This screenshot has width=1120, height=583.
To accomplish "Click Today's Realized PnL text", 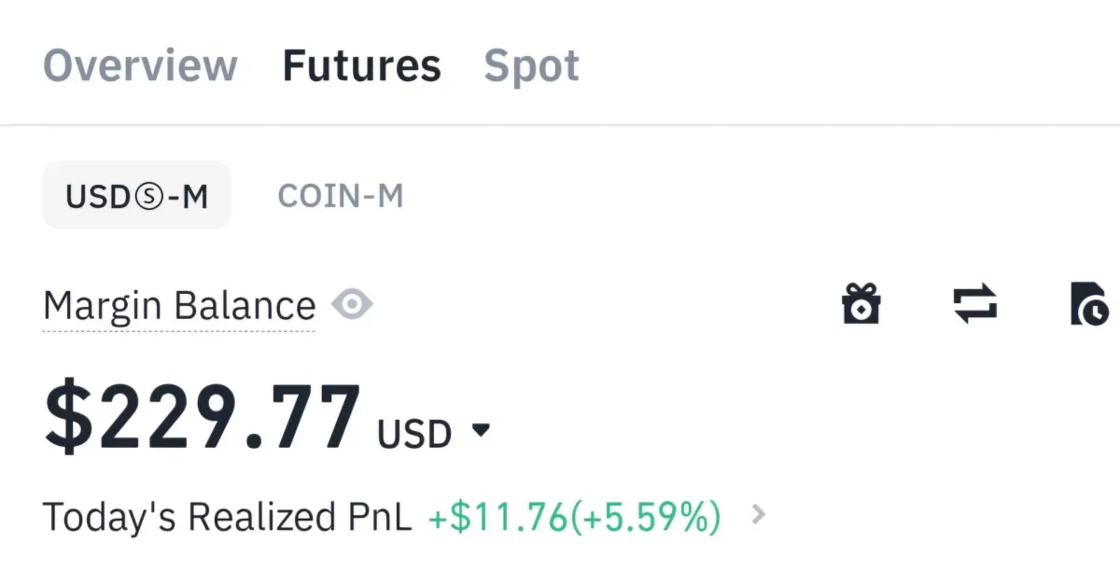I will click(x=227, y=517).
